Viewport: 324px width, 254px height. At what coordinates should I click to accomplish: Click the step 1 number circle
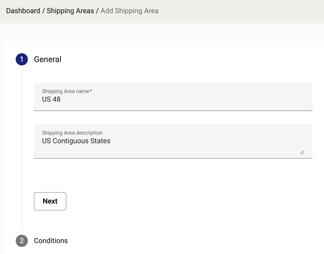click(22, 59)
